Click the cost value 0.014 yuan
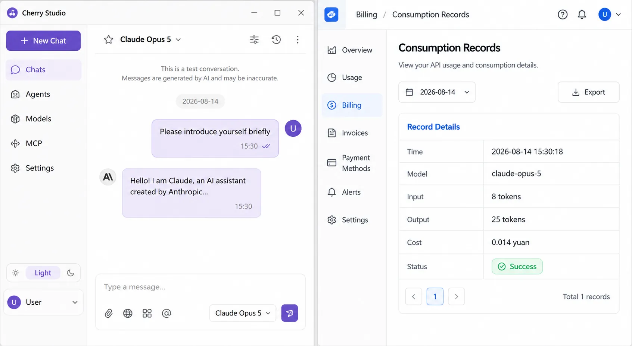The image size is (632, 346). (510, 242)
